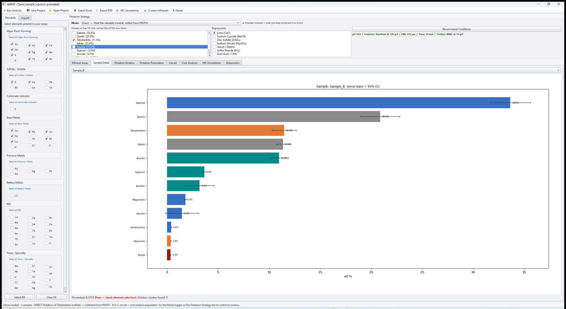Image resolution: width=566 pixels, height=309 pixels.
Task: Open the Import tab
Action: pos(25,18)
